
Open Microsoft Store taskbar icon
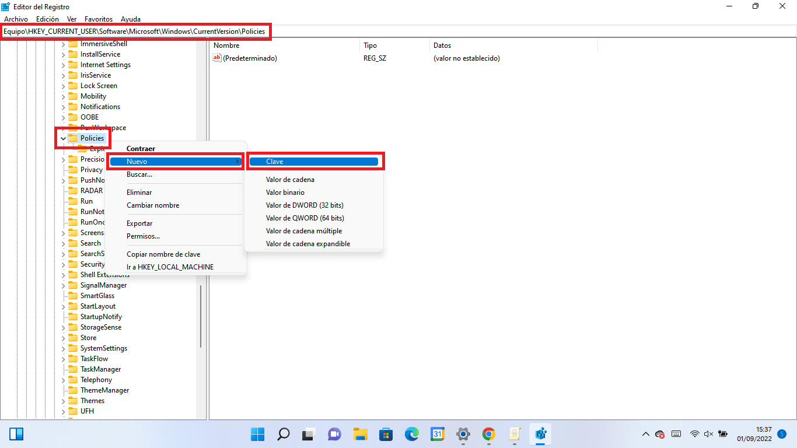click(386, 434)
